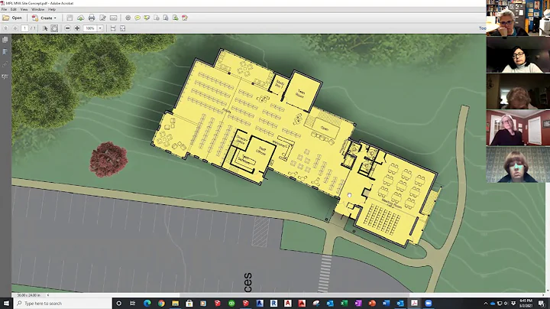Open Page Thumbnails side panel
Image resolution: width=550 pixels, height=309 pixels.
click(x=5, y=40)
